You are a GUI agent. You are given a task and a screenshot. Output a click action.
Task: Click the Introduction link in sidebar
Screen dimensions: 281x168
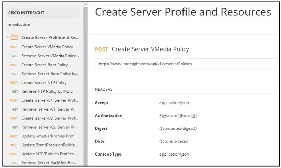[x=18, y=24]
